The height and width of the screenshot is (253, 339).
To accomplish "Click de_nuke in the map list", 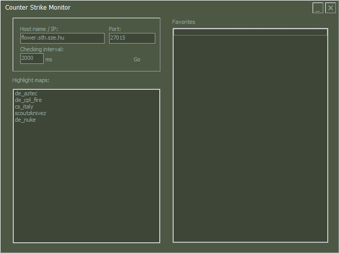I will coord(25,120).
